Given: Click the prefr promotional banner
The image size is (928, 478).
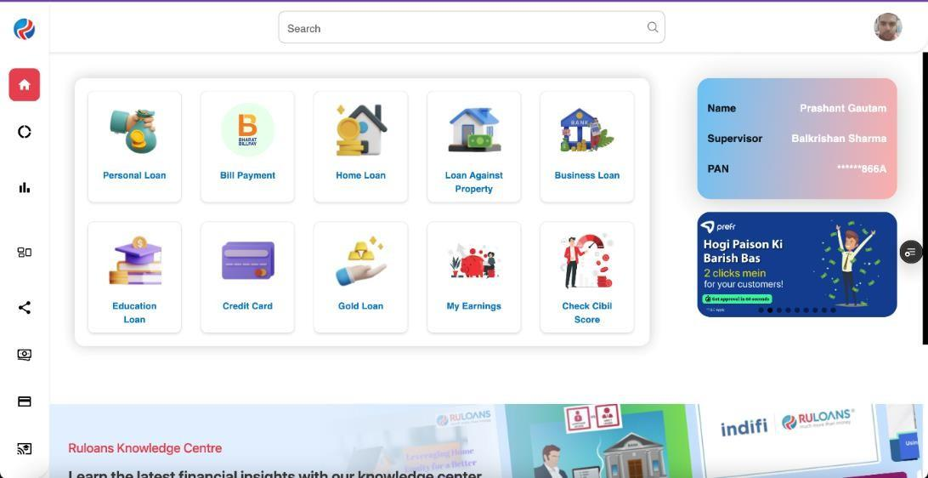Looking at the screenshot, I should click(x=797, y=265).
